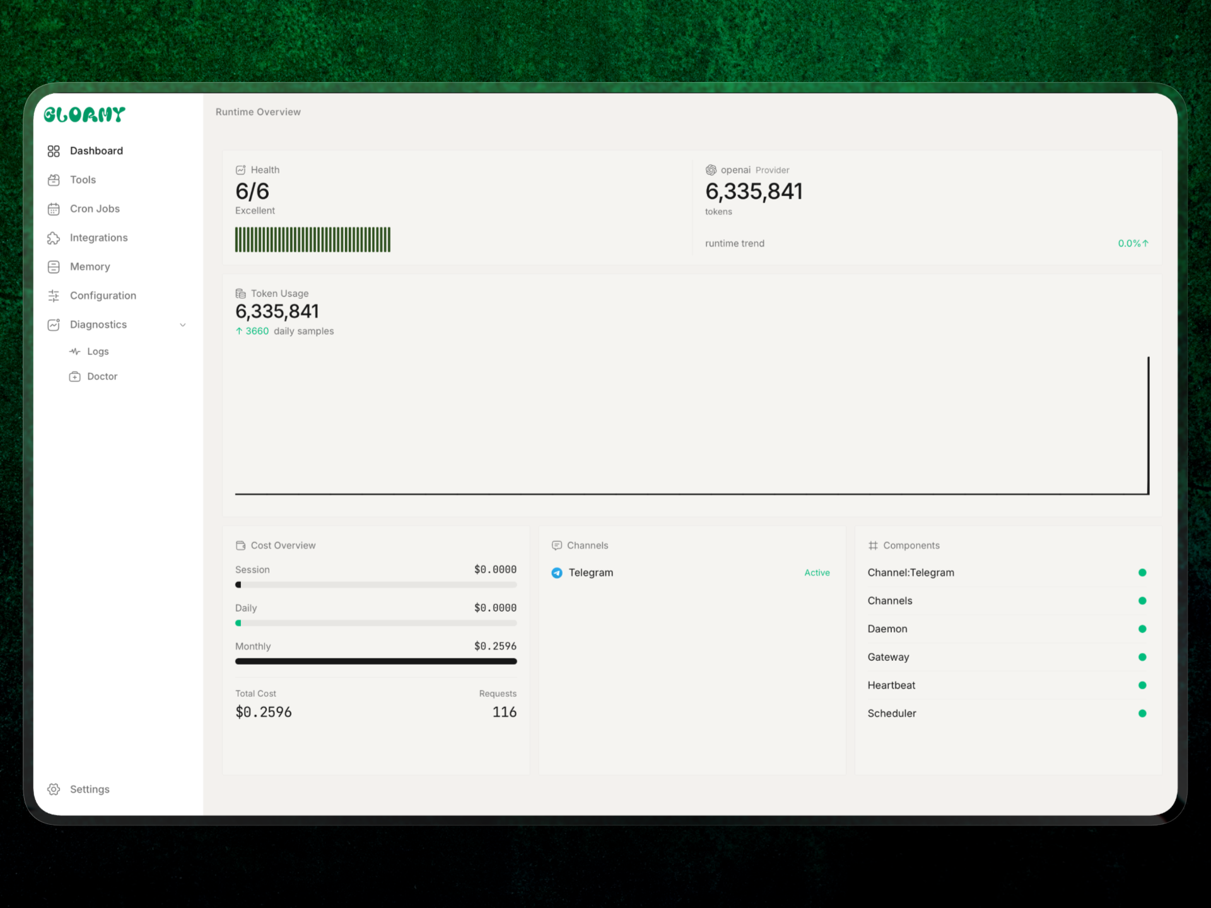Viewport: 1211px width, 908px height.
Task: Click the Heartbeat component status dot
Action: click(x=1142, y=685)
